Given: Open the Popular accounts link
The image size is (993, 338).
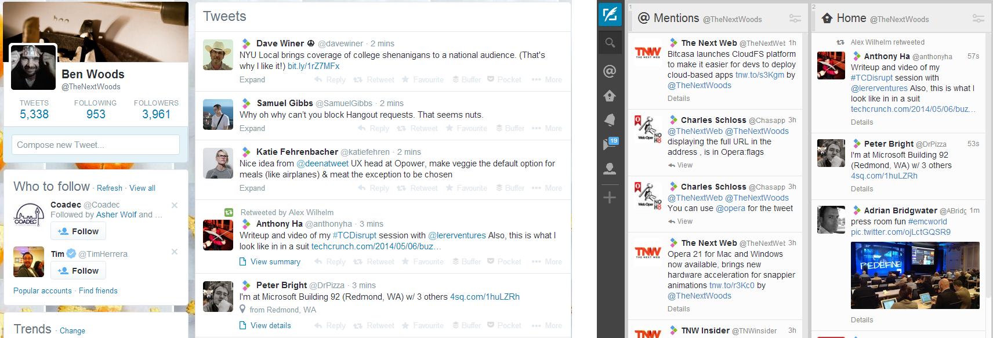Looking at the screenshot, I should [42, 290].
